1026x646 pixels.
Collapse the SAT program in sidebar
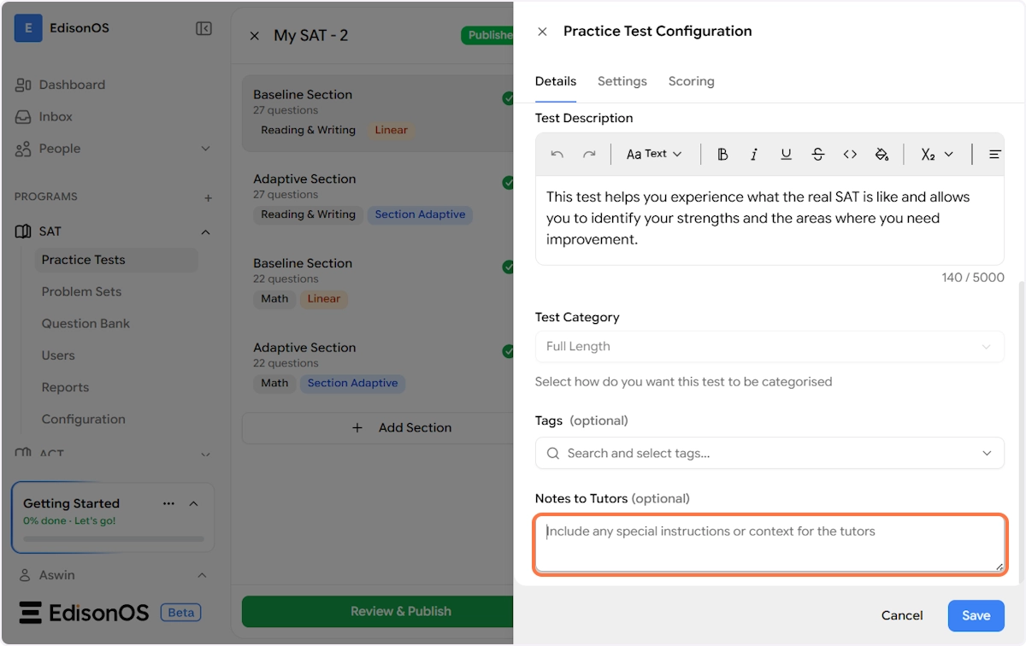pyautogui.click(x=205, y=232)
